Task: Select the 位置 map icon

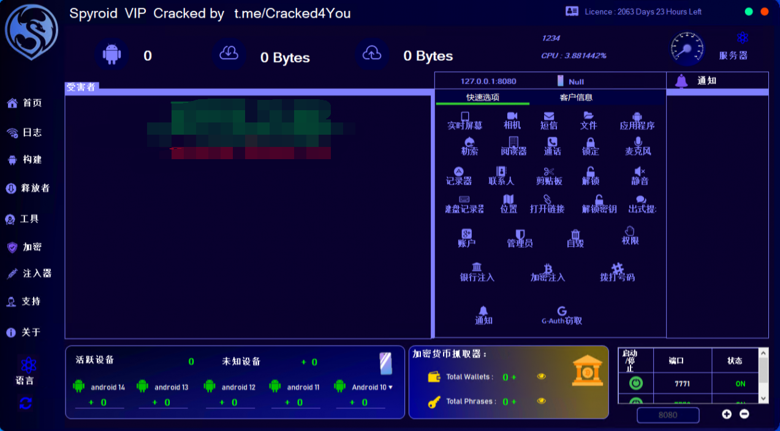Action: point(508,200)
